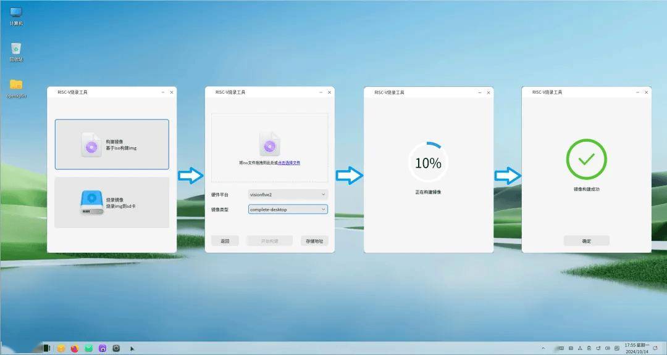This screenshot has height=355, width=667.
Task: Select the 烧录镜像 burn to SD card option
Action: pyautogui.click(x=112, y=202)
